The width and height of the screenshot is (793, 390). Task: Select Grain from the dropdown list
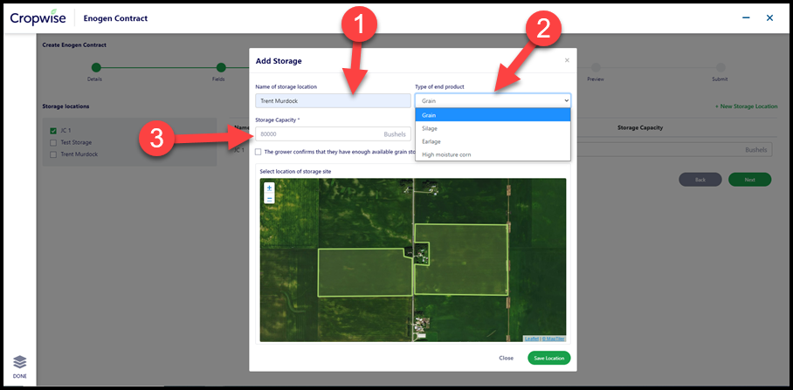(x=493, y=115)
